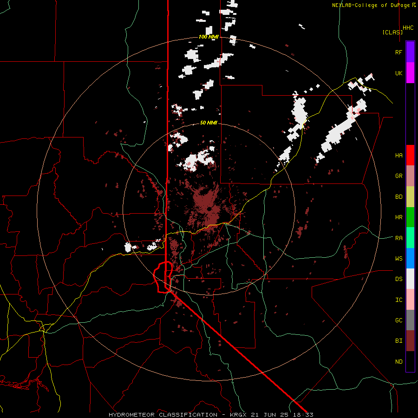Click the GC legend label
Viewport: 418px width, 418px height.
pos(398,320)
